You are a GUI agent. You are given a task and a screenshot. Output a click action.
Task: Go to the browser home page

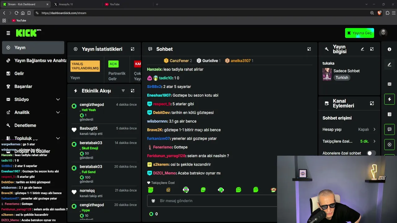tap(23, 13)
